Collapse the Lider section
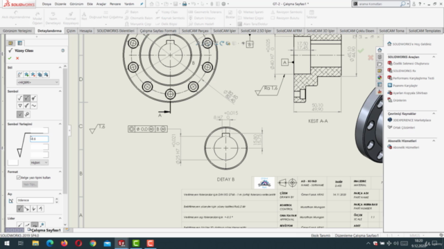The height and width of the screenshot is (249, 444). (x=60, y=219)
